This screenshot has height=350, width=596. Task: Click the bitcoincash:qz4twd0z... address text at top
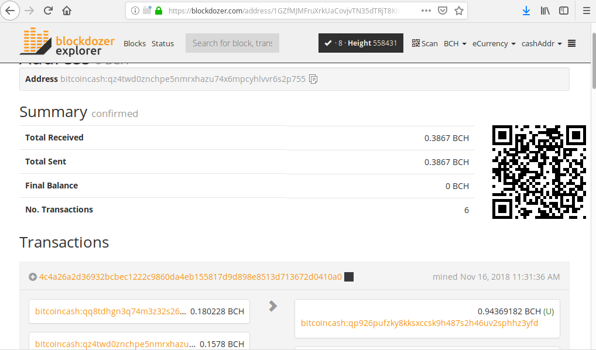click(x=183, y=79)
